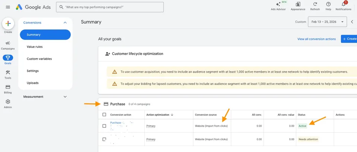Tick checkbox for the Active conversion row
Image resolution: width=357 pixels, height=152 pixels.
(x=104, y=126)
